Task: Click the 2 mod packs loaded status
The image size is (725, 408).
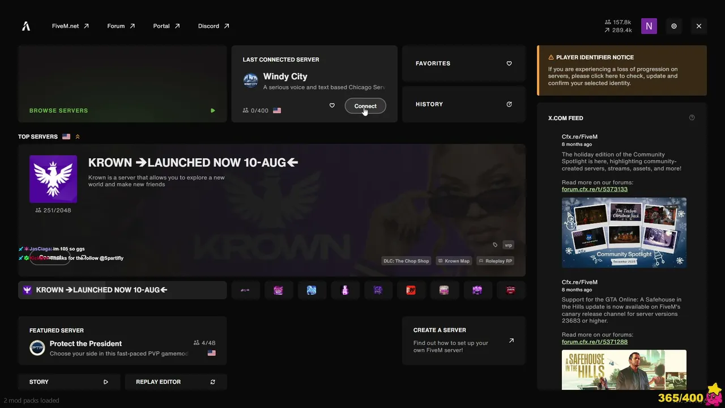Action: 31,401
